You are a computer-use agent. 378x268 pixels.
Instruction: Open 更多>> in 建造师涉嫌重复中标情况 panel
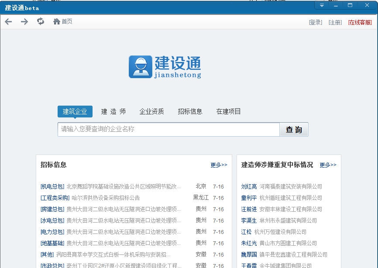pos(328,165)
